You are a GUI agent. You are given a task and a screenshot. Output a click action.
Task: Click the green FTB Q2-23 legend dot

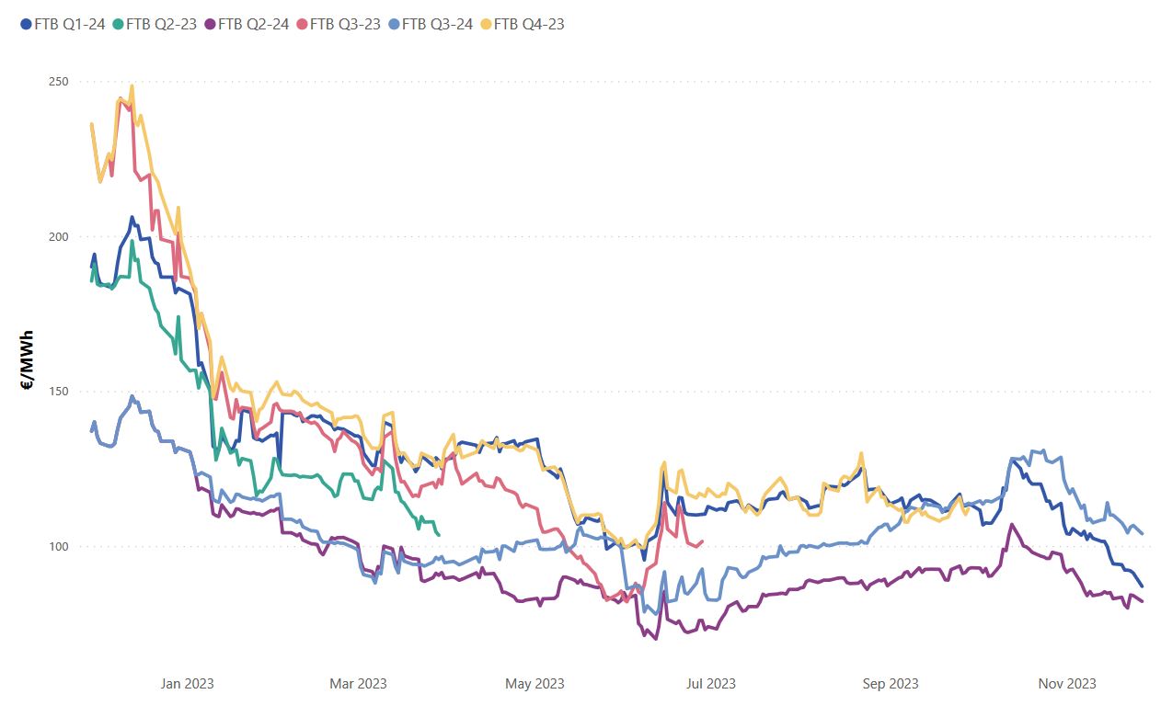(x=118, y=25)
